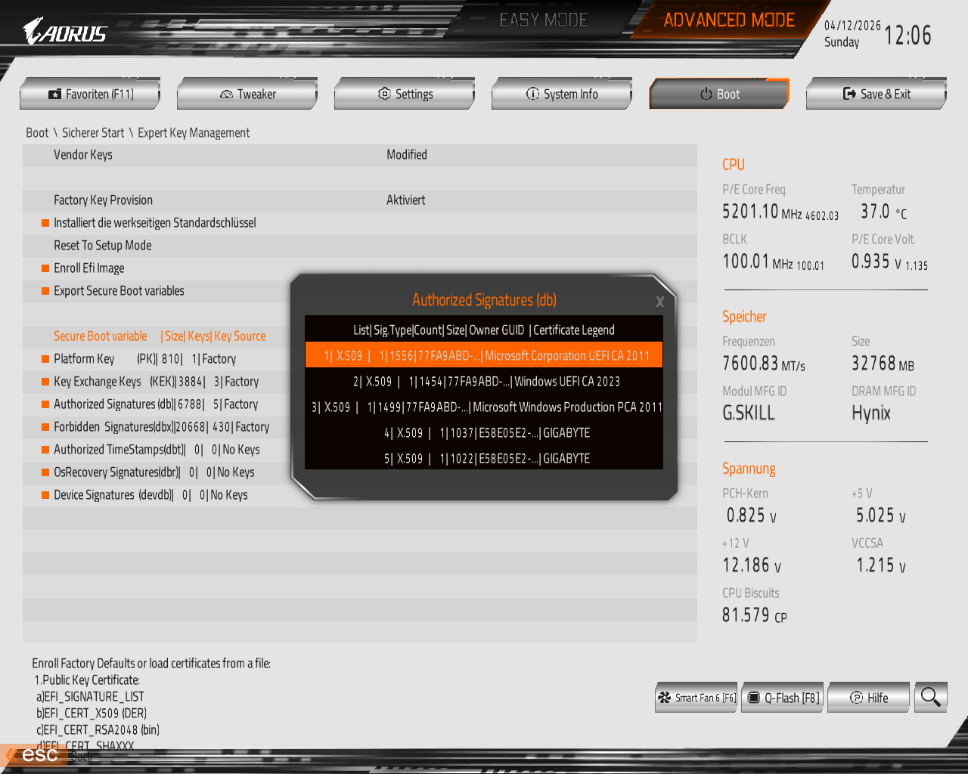Select Installiert die werkseitigen Standardschlüssel
The width and height of the screenshot is (968, 774).
(x=360, y=223)
